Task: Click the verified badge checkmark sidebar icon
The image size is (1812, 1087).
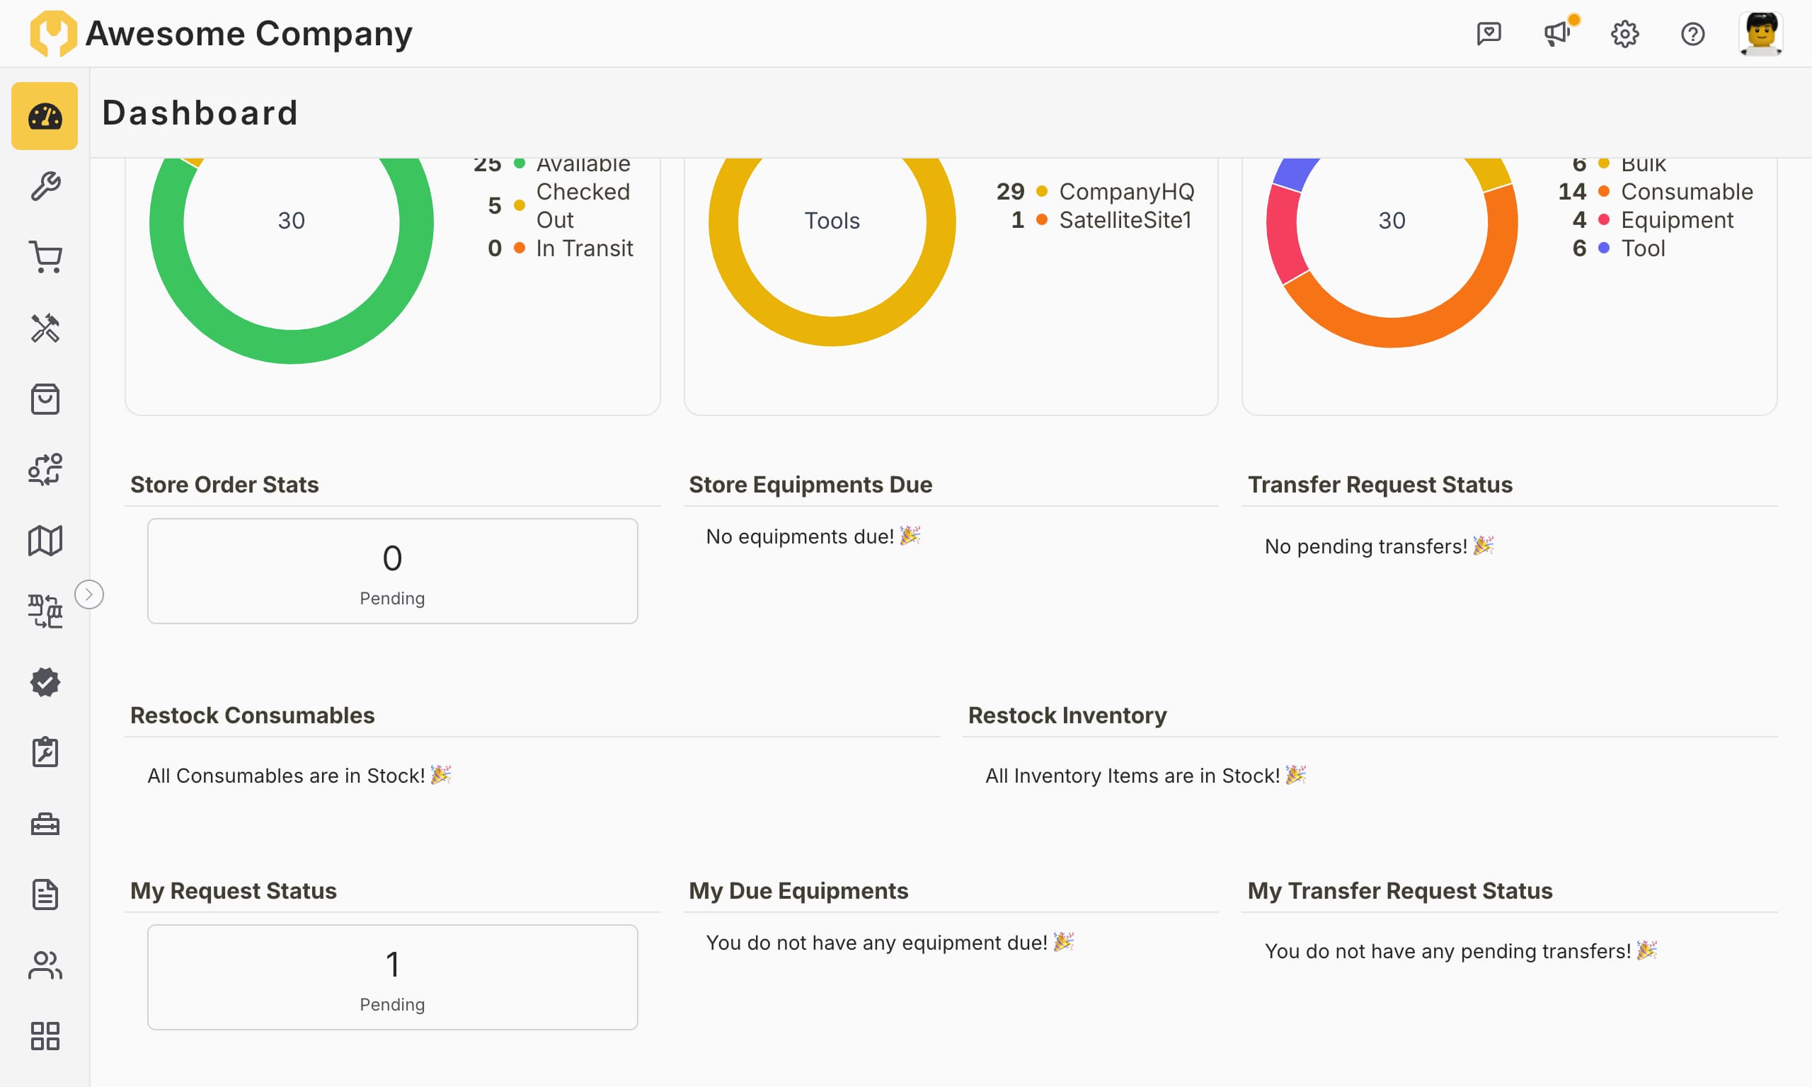Action: pos(45,682)
